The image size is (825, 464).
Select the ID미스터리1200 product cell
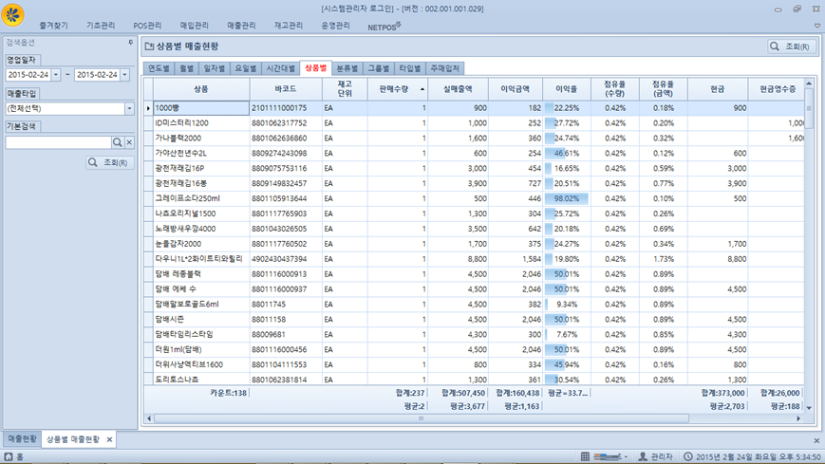tap(201, 123)
